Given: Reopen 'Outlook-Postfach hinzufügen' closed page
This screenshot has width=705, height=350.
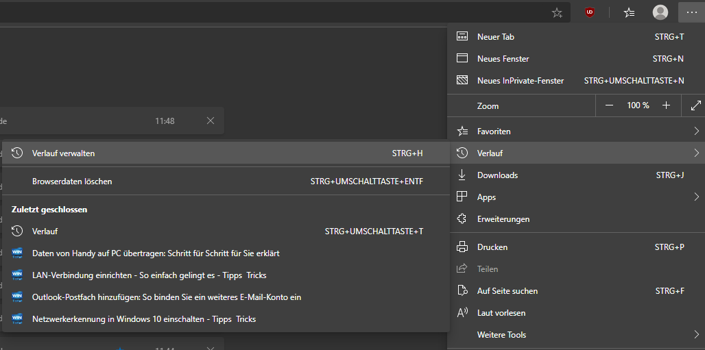Looking at the screenshot, I should click(167, 297).
